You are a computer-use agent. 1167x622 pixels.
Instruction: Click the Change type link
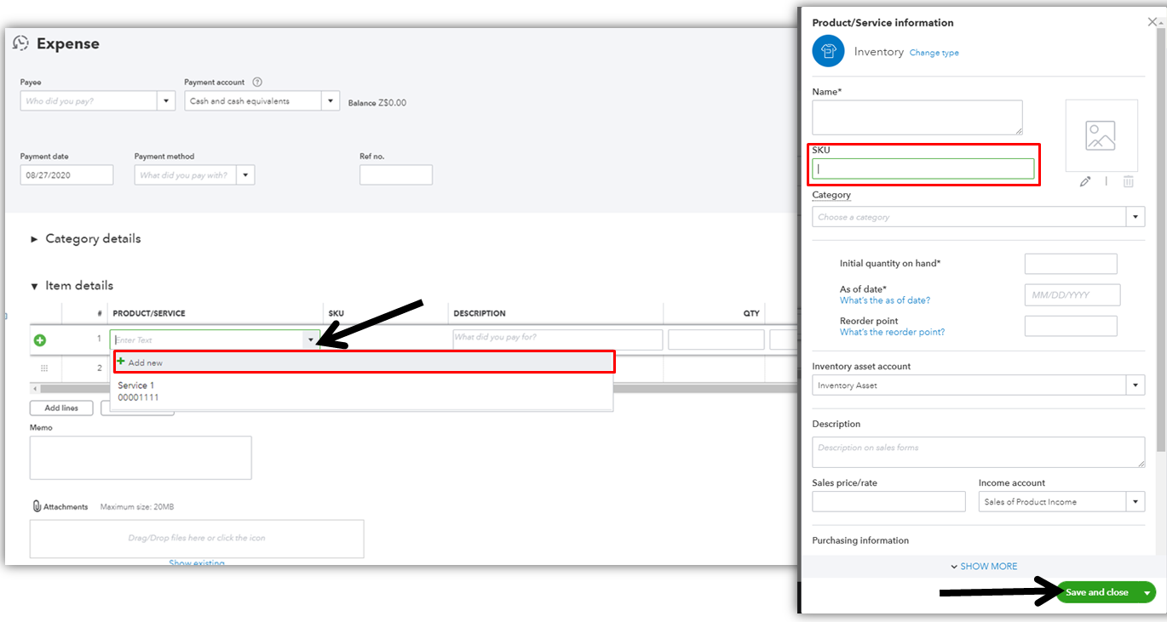point(934,53)
